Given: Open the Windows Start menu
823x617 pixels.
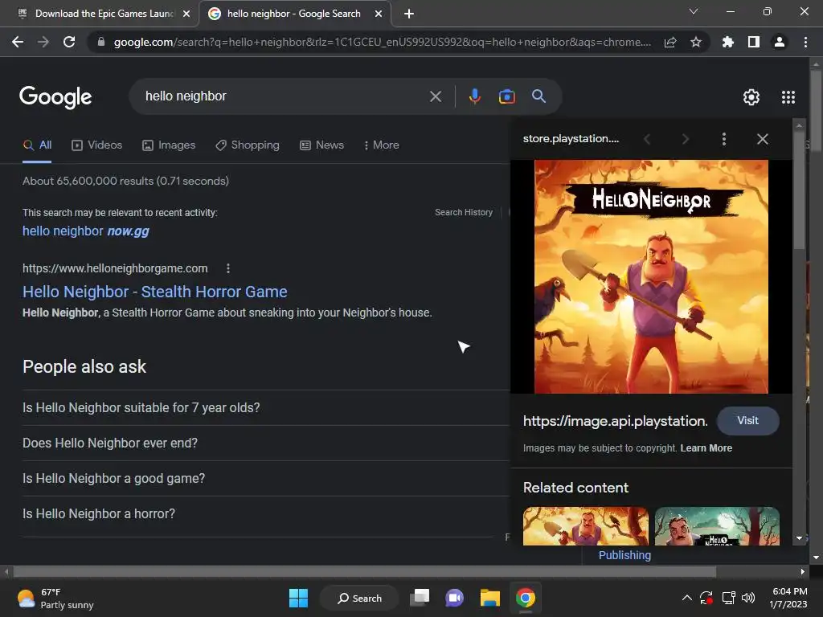Looking at the screenshot, I should [x=299, y=598].
